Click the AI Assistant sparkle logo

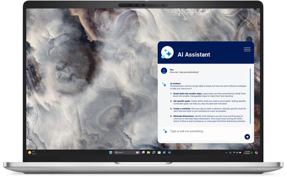[x=167, y=52]
